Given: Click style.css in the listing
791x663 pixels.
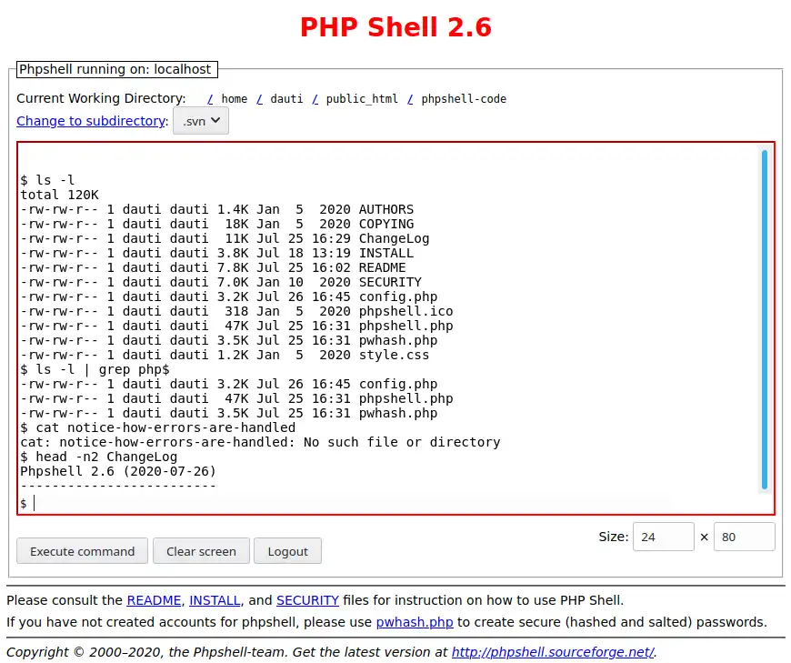Looking at the screenshot, I should pyautogui.click(x=394, y=355).
